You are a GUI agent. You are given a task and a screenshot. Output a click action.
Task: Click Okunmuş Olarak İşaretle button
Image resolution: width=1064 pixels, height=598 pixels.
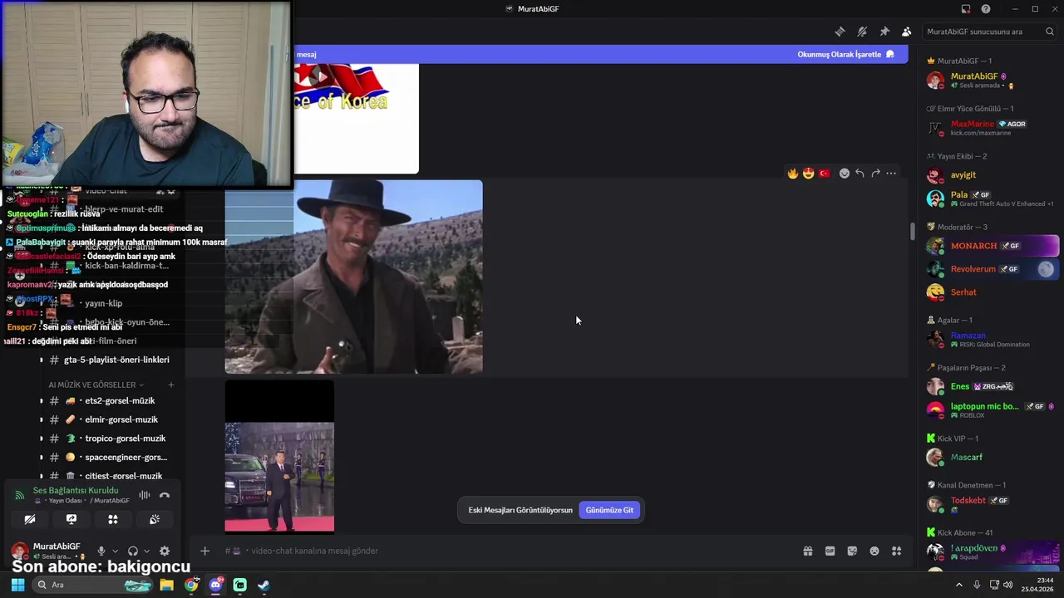[x=846, y=54]
